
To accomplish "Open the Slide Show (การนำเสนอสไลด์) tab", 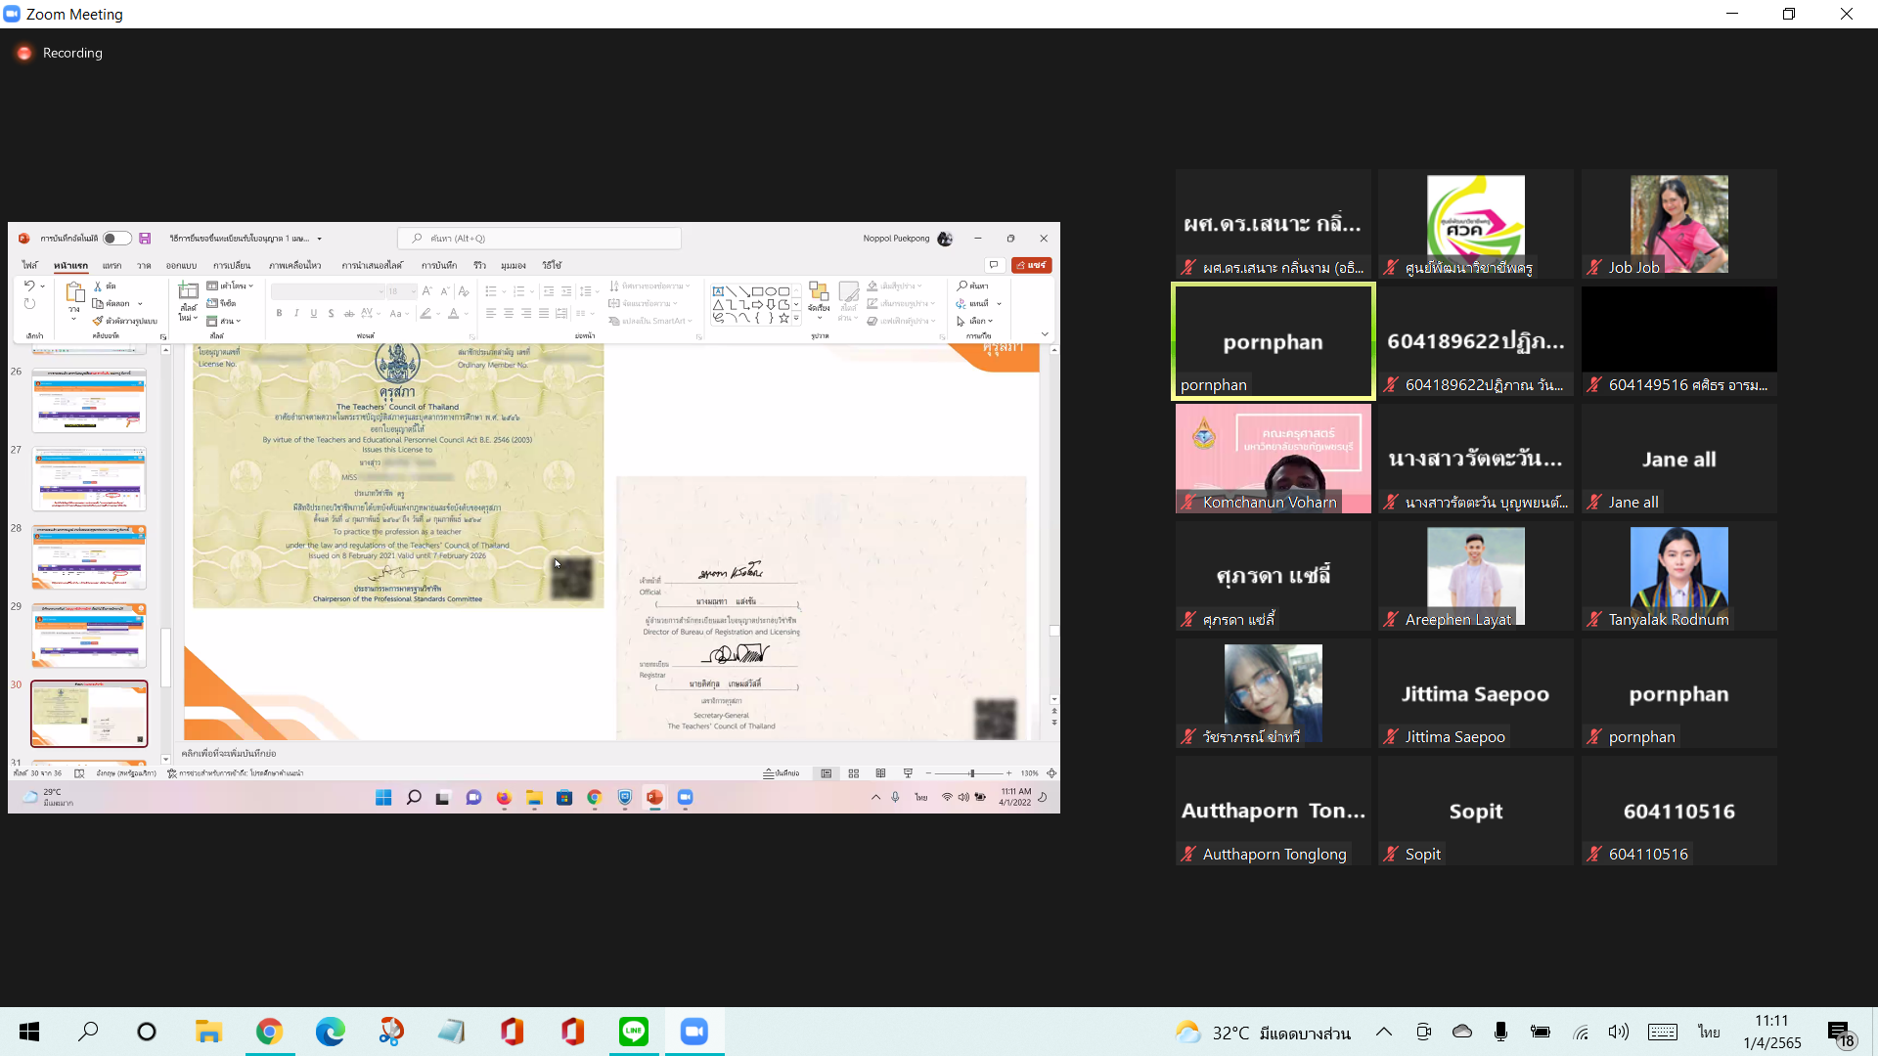I will coord(372,266).
